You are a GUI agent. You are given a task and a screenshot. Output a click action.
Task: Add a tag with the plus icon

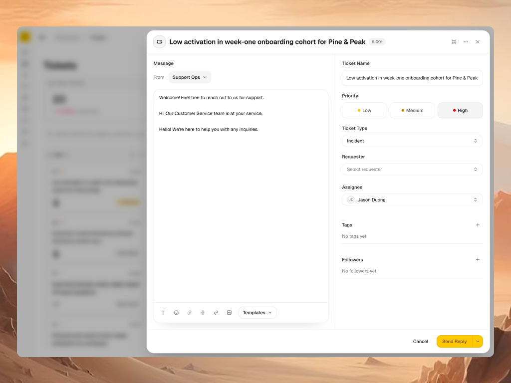tap(478, 225)
